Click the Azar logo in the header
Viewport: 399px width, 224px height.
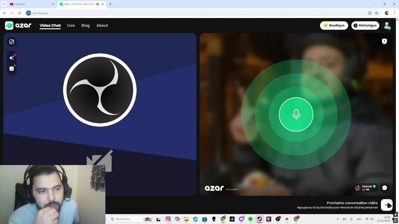click(x=18, y=26)
